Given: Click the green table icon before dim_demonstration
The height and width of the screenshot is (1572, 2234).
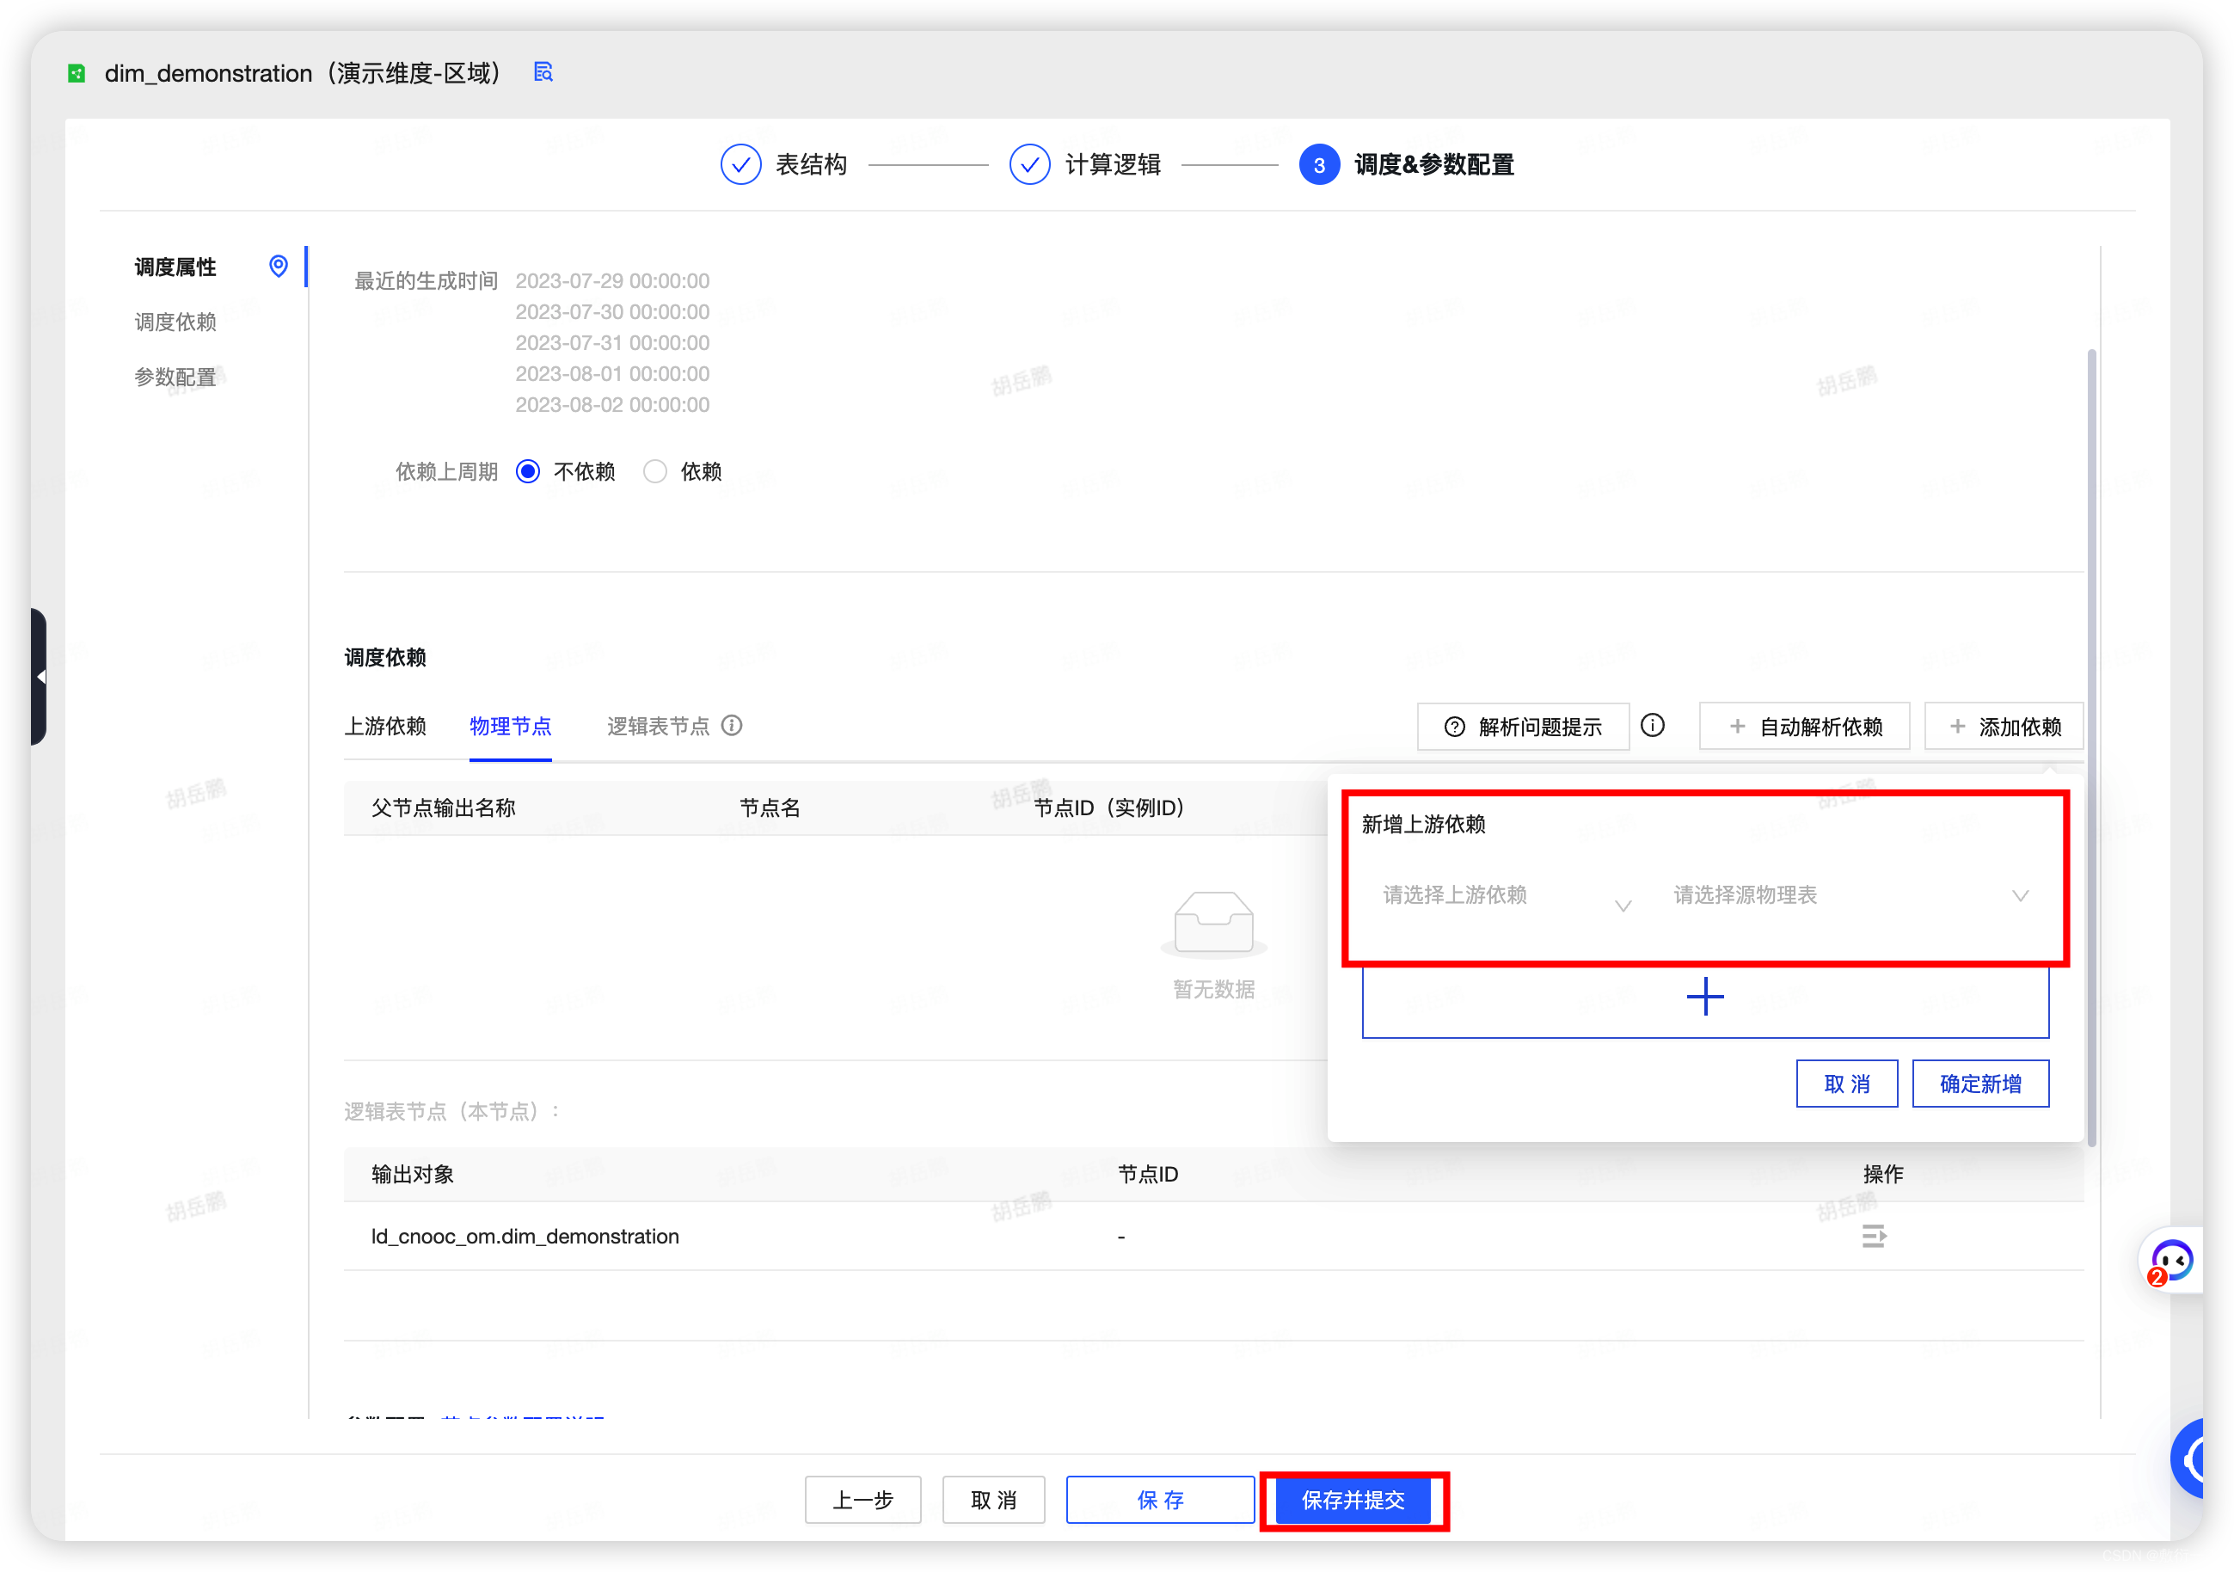Looking at the screenshot, I should pyautogui.click(x=77, y=73).
